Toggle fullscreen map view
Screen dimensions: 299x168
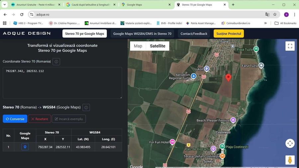[x=290, y=46]
